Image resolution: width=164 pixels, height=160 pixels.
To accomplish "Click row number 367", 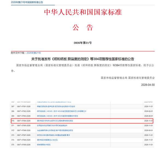I will 13,106.
